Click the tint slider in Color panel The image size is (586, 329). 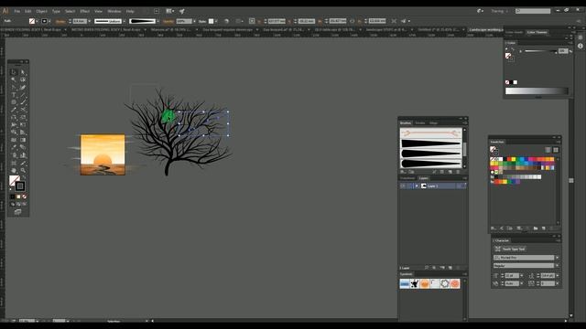[x=540, y=51]
